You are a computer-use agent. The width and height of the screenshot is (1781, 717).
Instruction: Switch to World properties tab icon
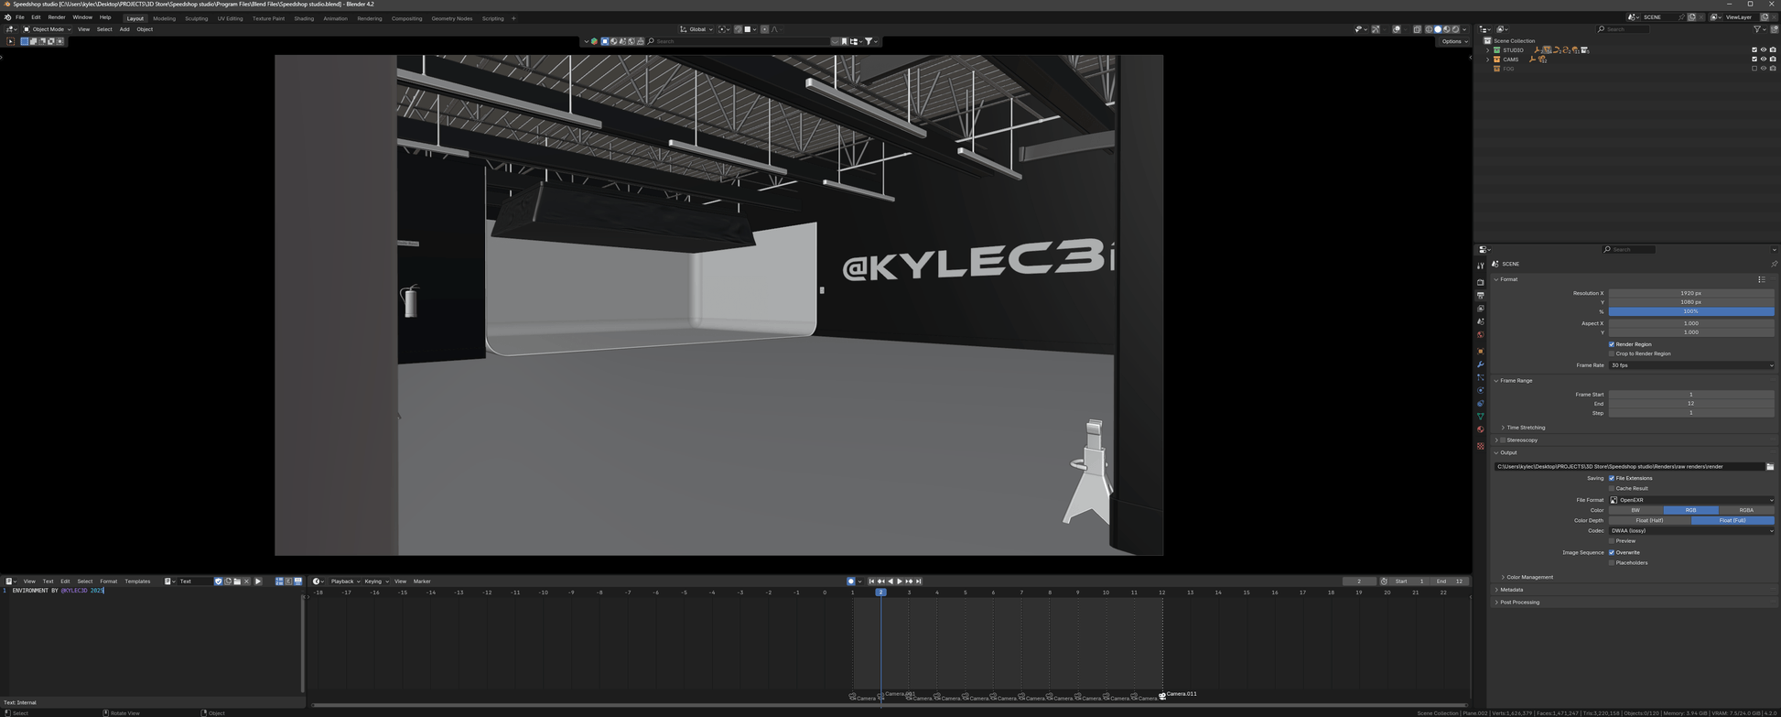click(1480, 335)
